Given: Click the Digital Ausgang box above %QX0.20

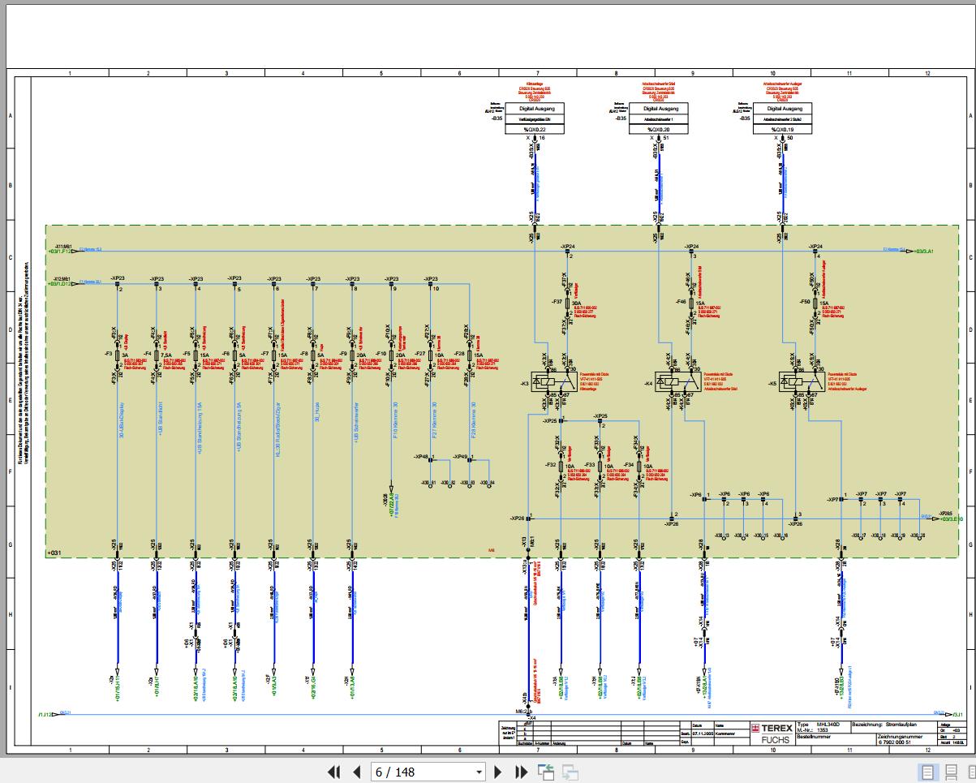Looking at the screenshot, I should (x=660, y=109).
